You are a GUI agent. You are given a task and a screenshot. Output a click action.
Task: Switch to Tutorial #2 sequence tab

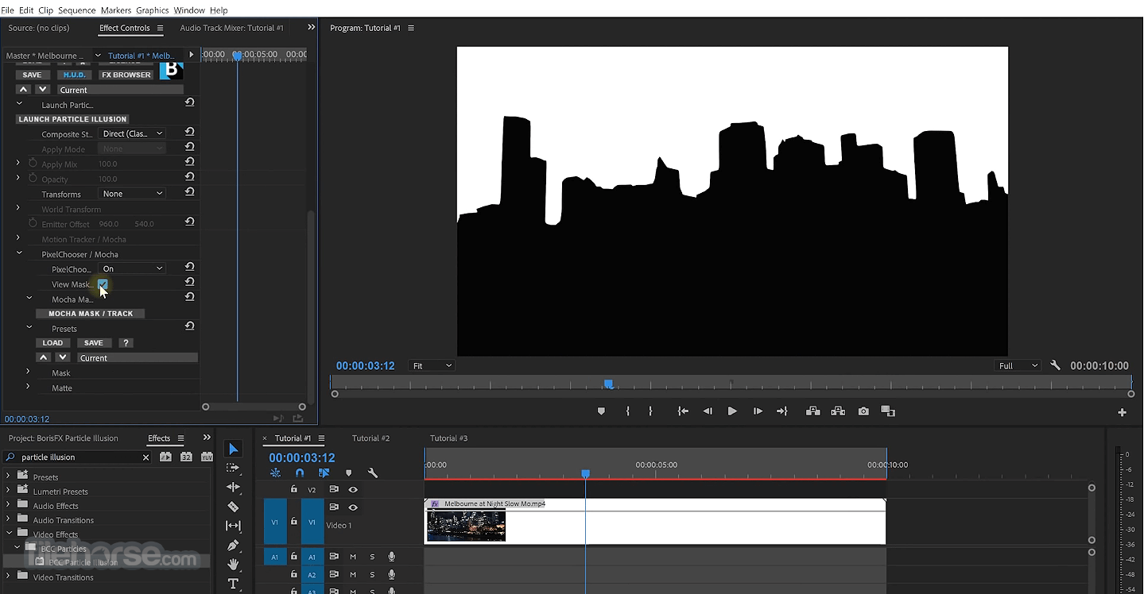(x=370, y=438)
